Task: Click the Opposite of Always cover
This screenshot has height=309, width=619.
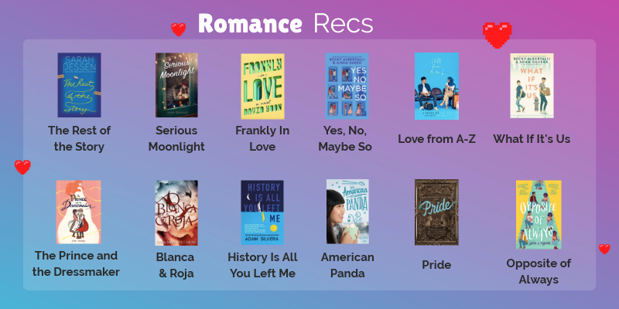Action: point(539,215)
